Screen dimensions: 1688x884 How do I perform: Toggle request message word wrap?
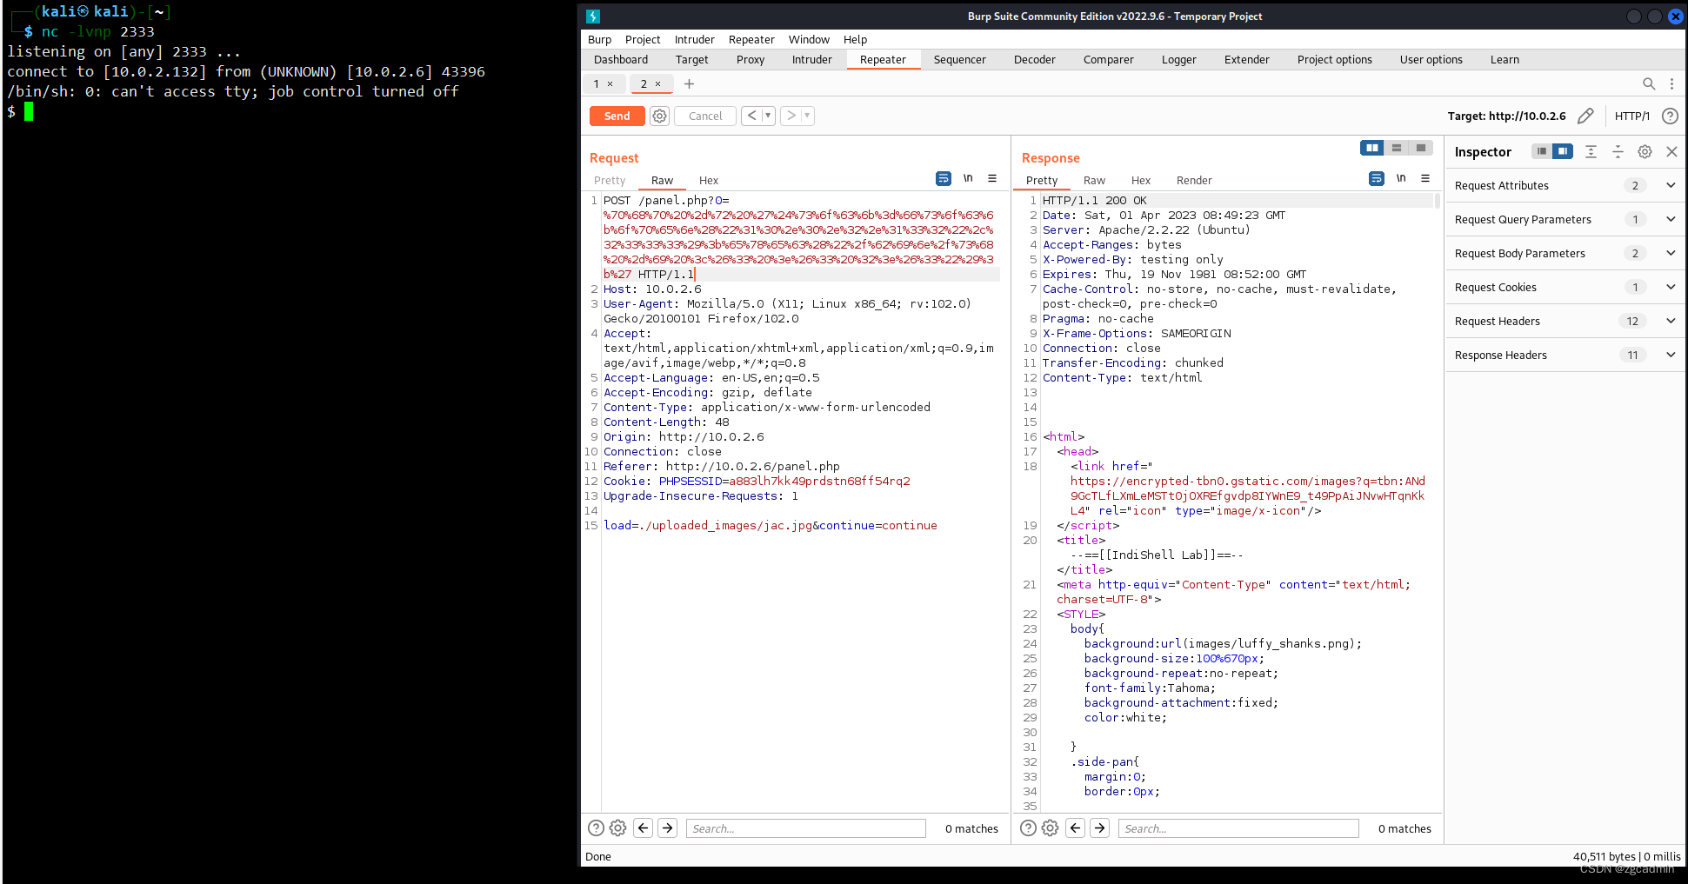pyautogui.click(x=944, y=178)
